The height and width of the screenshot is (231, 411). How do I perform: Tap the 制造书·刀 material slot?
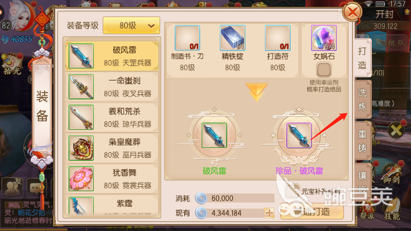pos(187,38)
